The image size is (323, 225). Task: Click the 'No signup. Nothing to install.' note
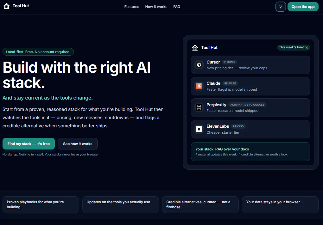51,154
